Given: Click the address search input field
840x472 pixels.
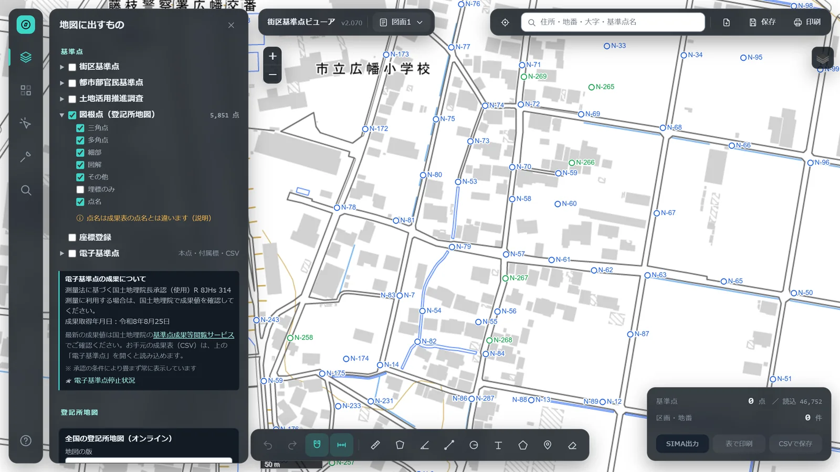Looking at the screenshot, I should click(x=613, y=22).
